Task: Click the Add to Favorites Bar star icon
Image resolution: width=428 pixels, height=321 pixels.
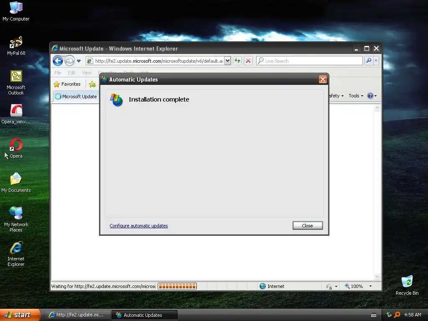Action: point(92,84)
